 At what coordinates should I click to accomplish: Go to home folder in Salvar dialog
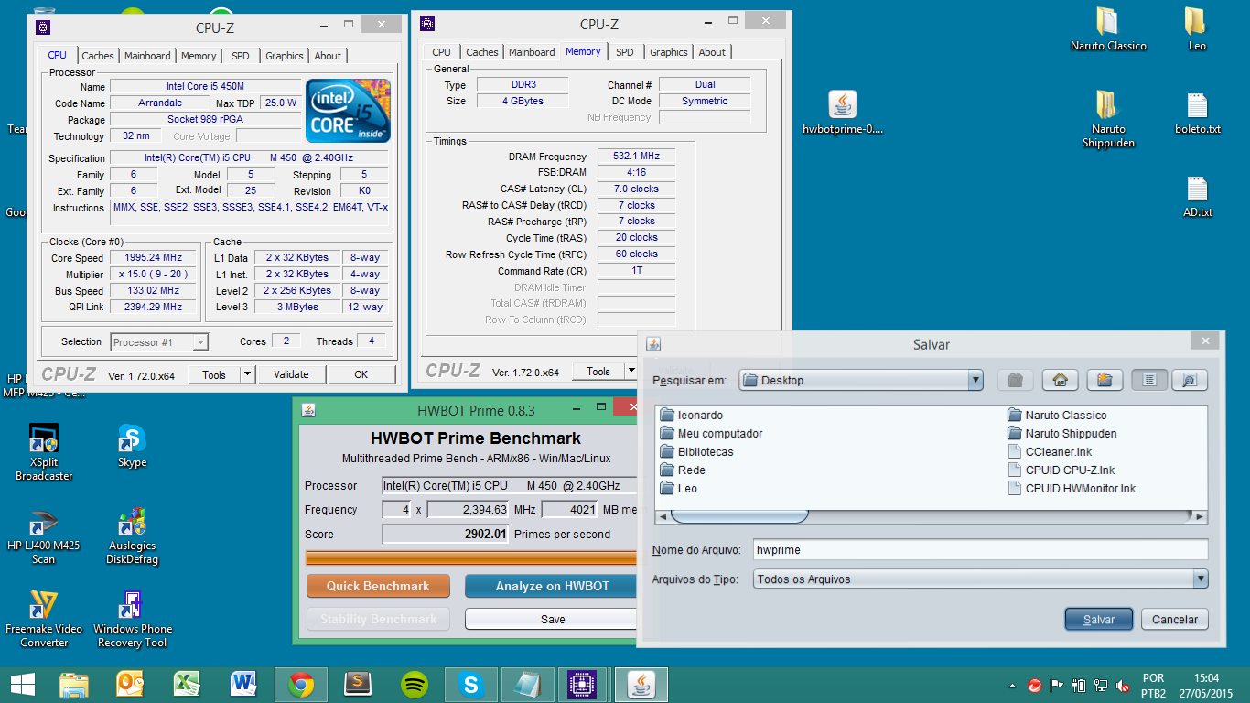click(x=1060, y=380)
